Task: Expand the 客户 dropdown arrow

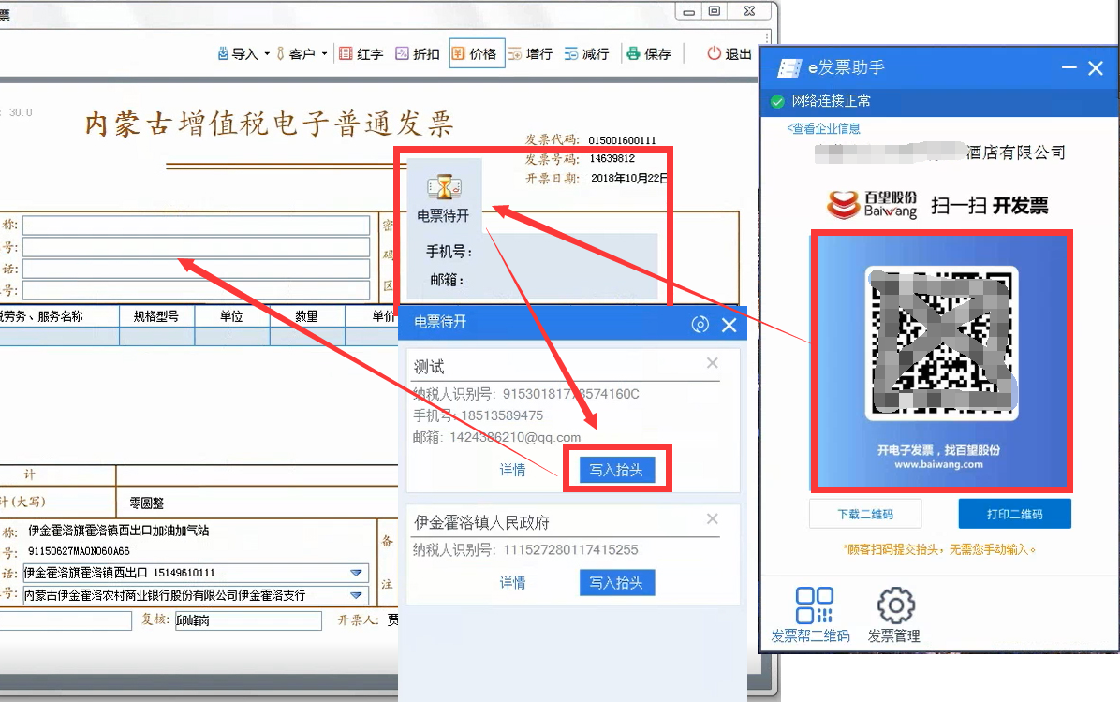Action: [x=324, y=54]
